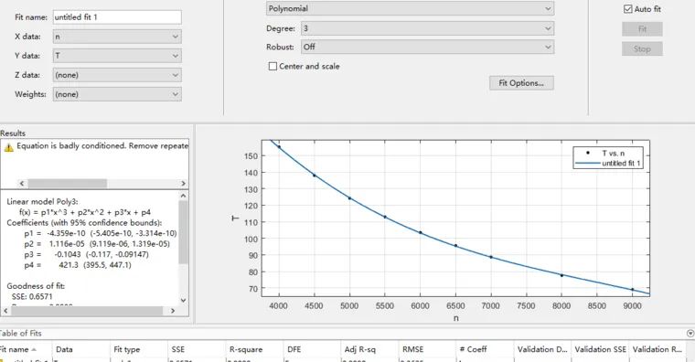Viewport: 695px width, 362px height.
Task: Click the warning message horizontal scrollbar thumb
Action: (x=68, y=183)
